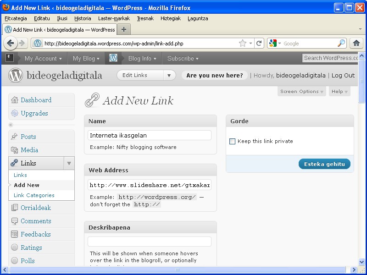Click the bookmark star icon
The image size is (367, 275).
pos(243,43)
